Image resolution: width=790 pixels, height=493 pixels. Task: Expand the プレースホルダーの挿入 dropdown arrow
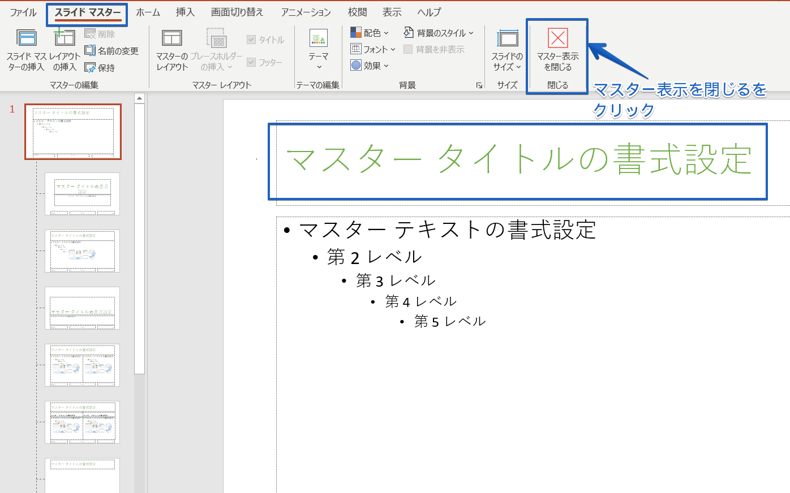(230, 67)
